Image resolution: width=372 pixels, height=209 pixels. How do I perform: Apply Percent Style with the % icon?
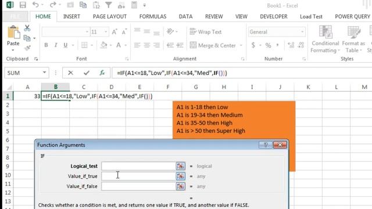pos(268,45)
